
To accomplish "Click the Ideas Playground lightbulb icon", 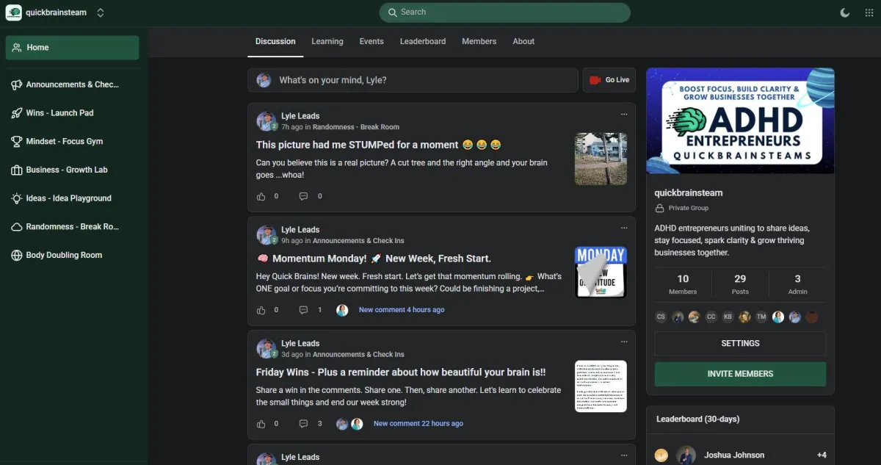I will tap(16, 198).
